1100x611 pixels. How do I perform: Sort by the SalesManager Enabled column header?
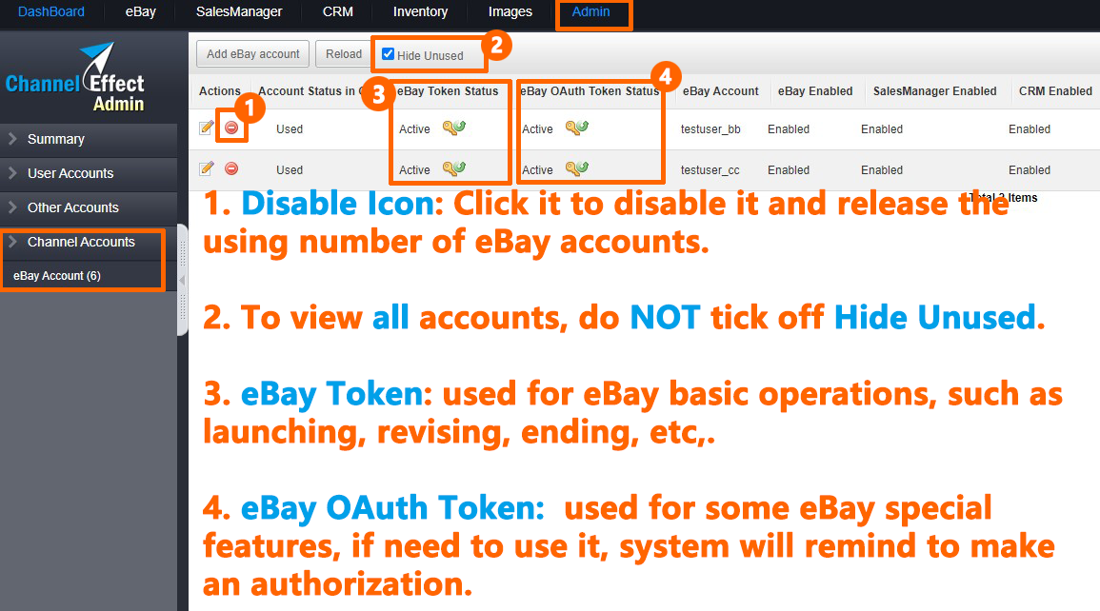(934, 91)
